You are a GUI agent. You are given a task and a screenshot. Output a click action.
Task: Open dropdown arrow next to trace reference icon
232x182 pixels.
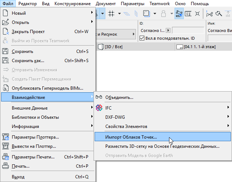pyautogui.click(x=155, y=14)
